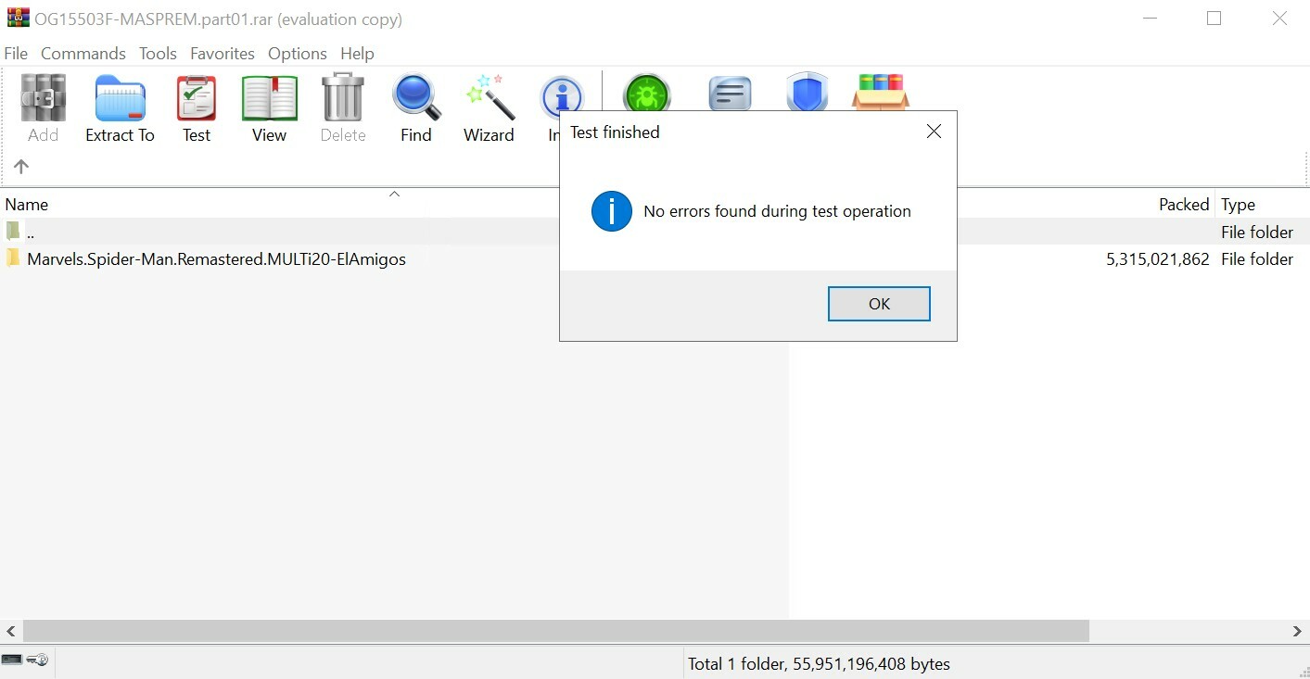Confirm the test dialog with OK

pyautogui.click(x=879, y=304)
